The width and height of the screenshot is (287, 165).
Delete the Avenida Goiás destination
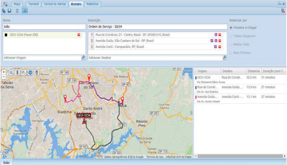coord(220,41)
